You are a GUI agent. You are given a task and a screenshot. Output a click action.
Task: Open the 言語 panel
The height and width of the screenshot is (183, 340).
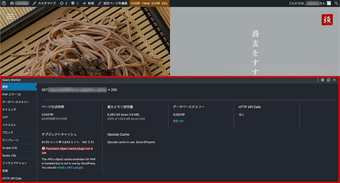19,171
